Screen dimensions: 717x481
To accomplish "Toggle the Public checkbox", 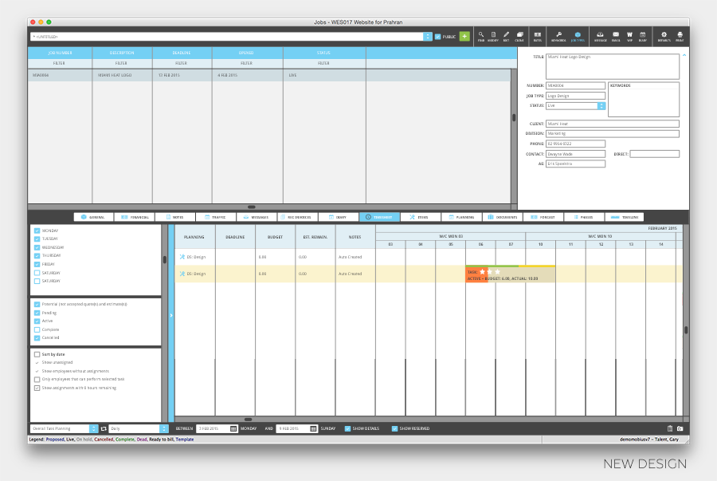I will pos(437,37).
